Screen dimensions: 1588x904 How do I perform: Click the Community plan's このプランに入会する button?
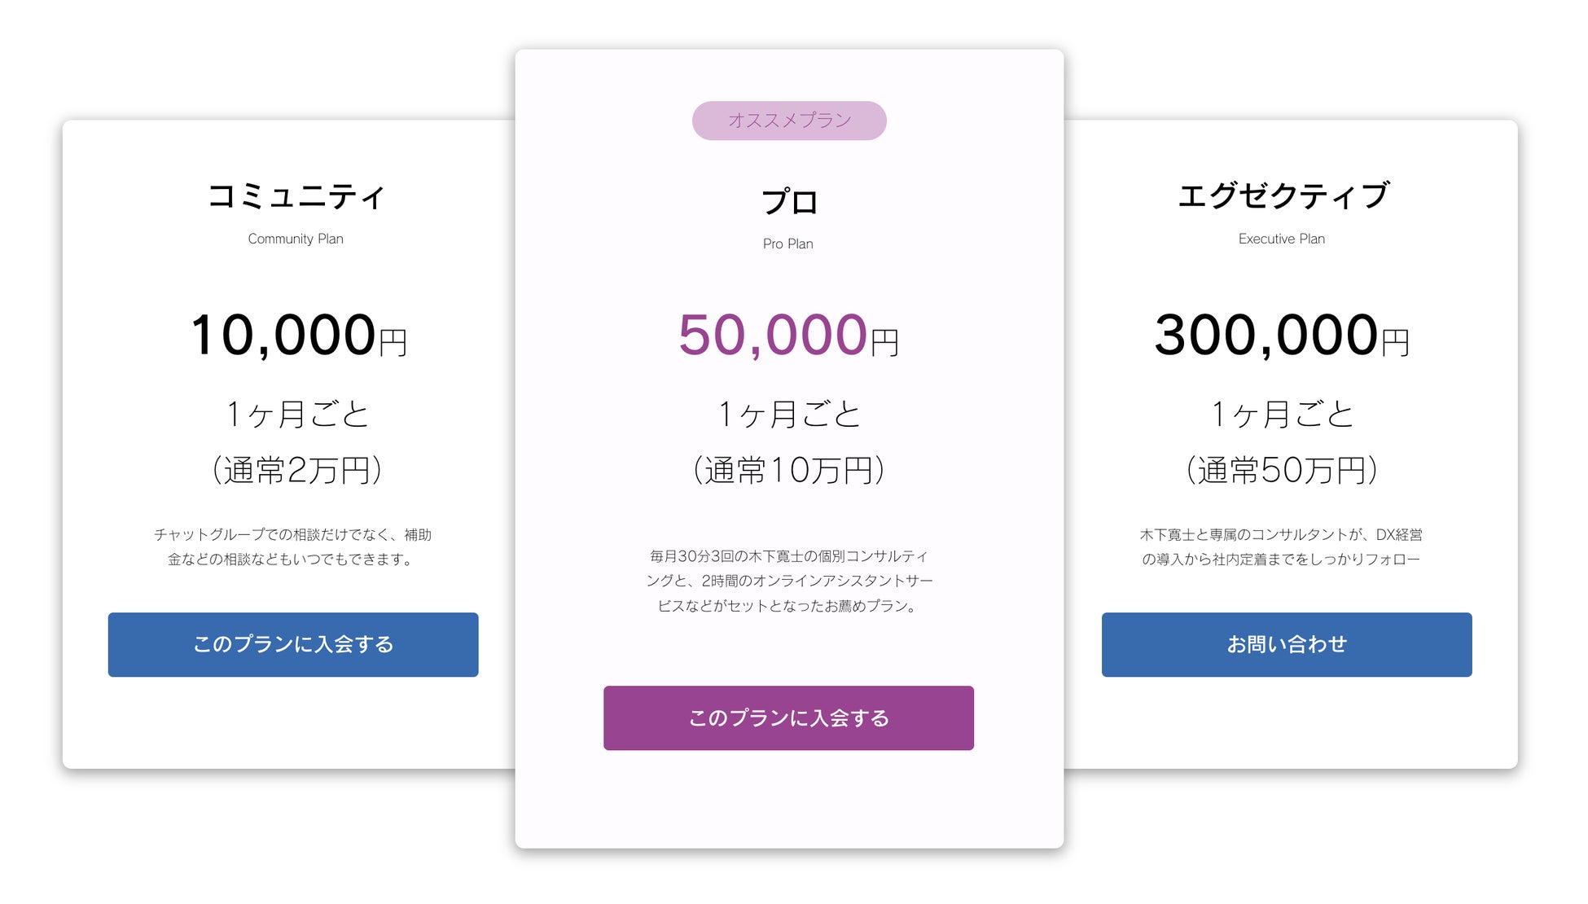tap(293, 644)
